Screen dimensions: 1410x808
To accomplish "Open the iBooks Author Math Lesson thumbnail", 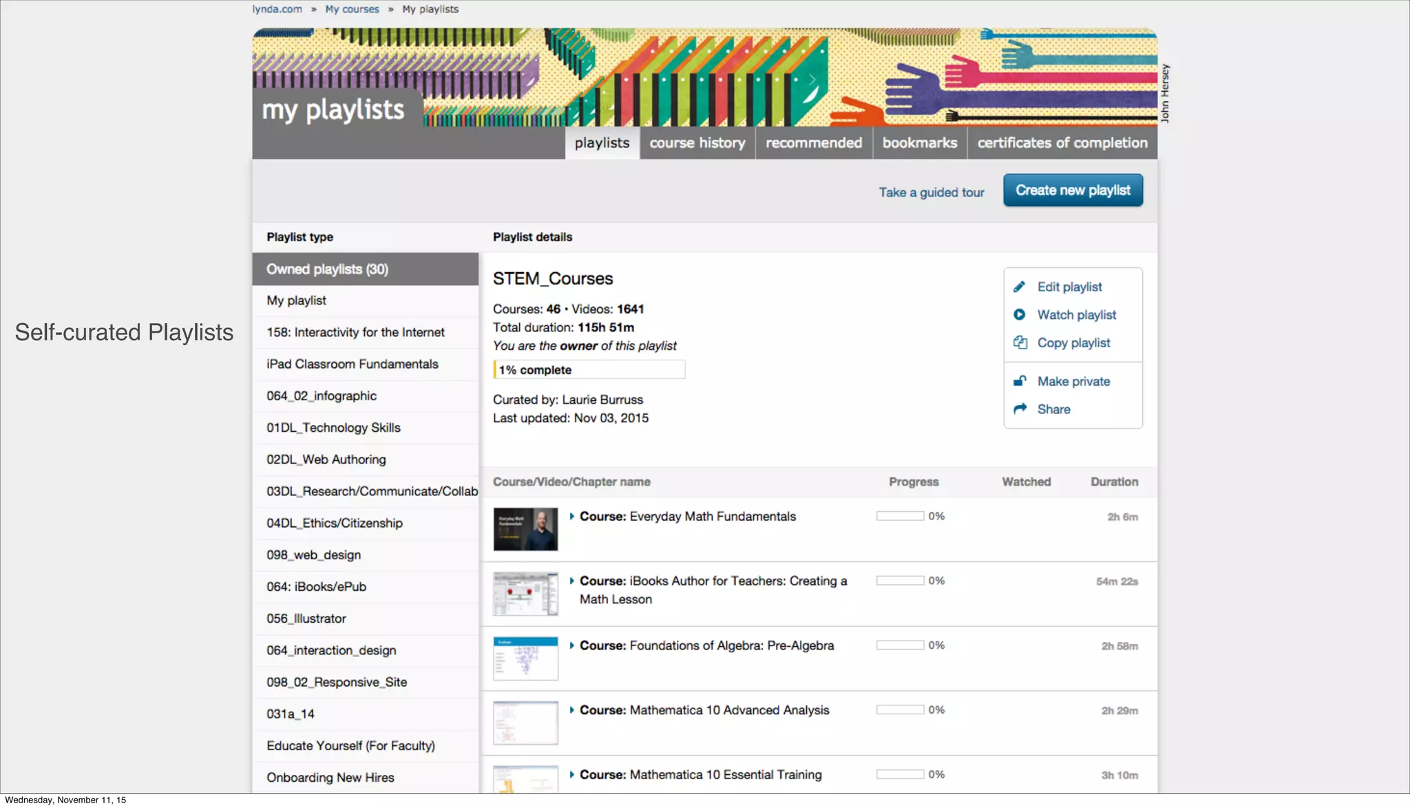I will tap(525, 594).
